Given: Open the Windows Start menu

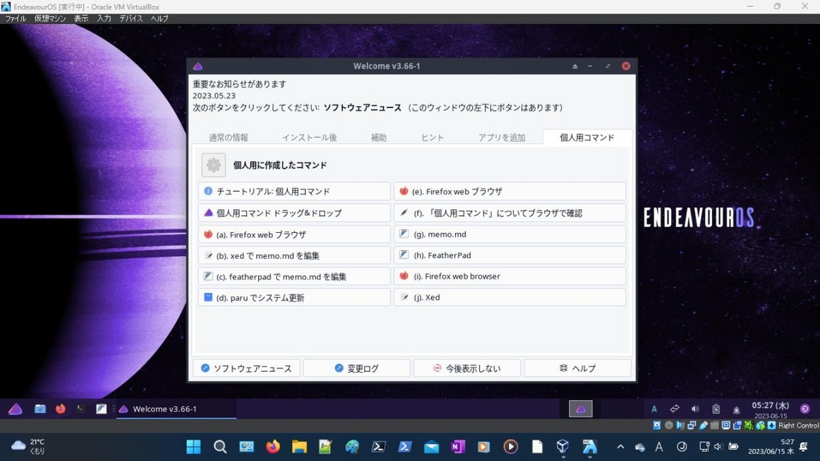Looking at the screenshot, I should point(194,447).
